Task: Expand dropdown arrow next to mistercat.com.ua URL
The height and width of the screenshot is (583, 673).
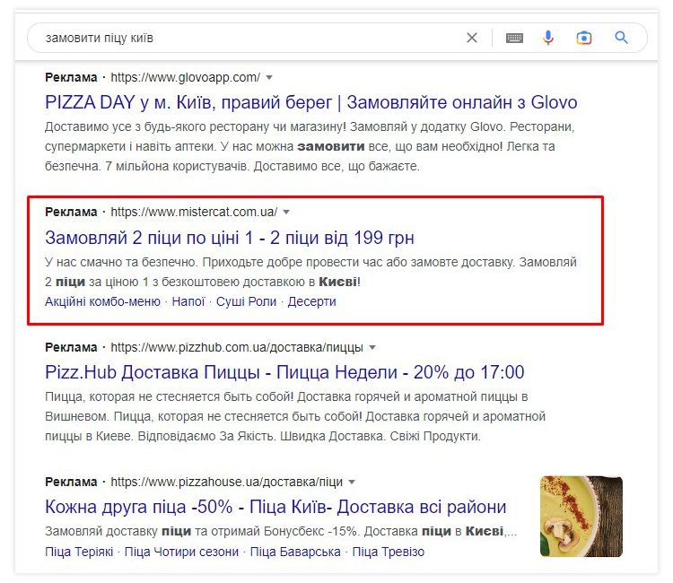Action: pyautogui.click(x=286, y=213)
